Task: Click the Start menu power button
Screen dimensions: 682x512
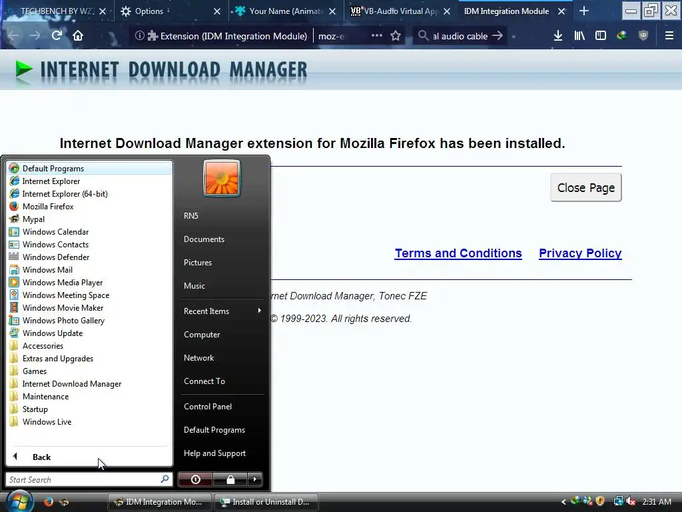Action: 196,479
